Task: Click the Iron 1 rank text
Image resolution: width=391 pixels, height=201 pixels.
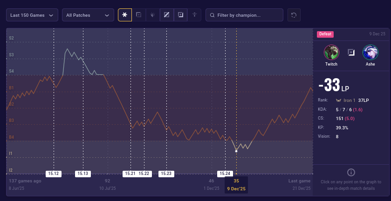Action: tap(350, 100)
